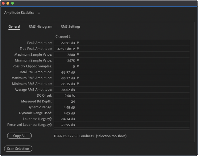Close the window with the red button
The image size is (198, 156).
tap(3, 3)
